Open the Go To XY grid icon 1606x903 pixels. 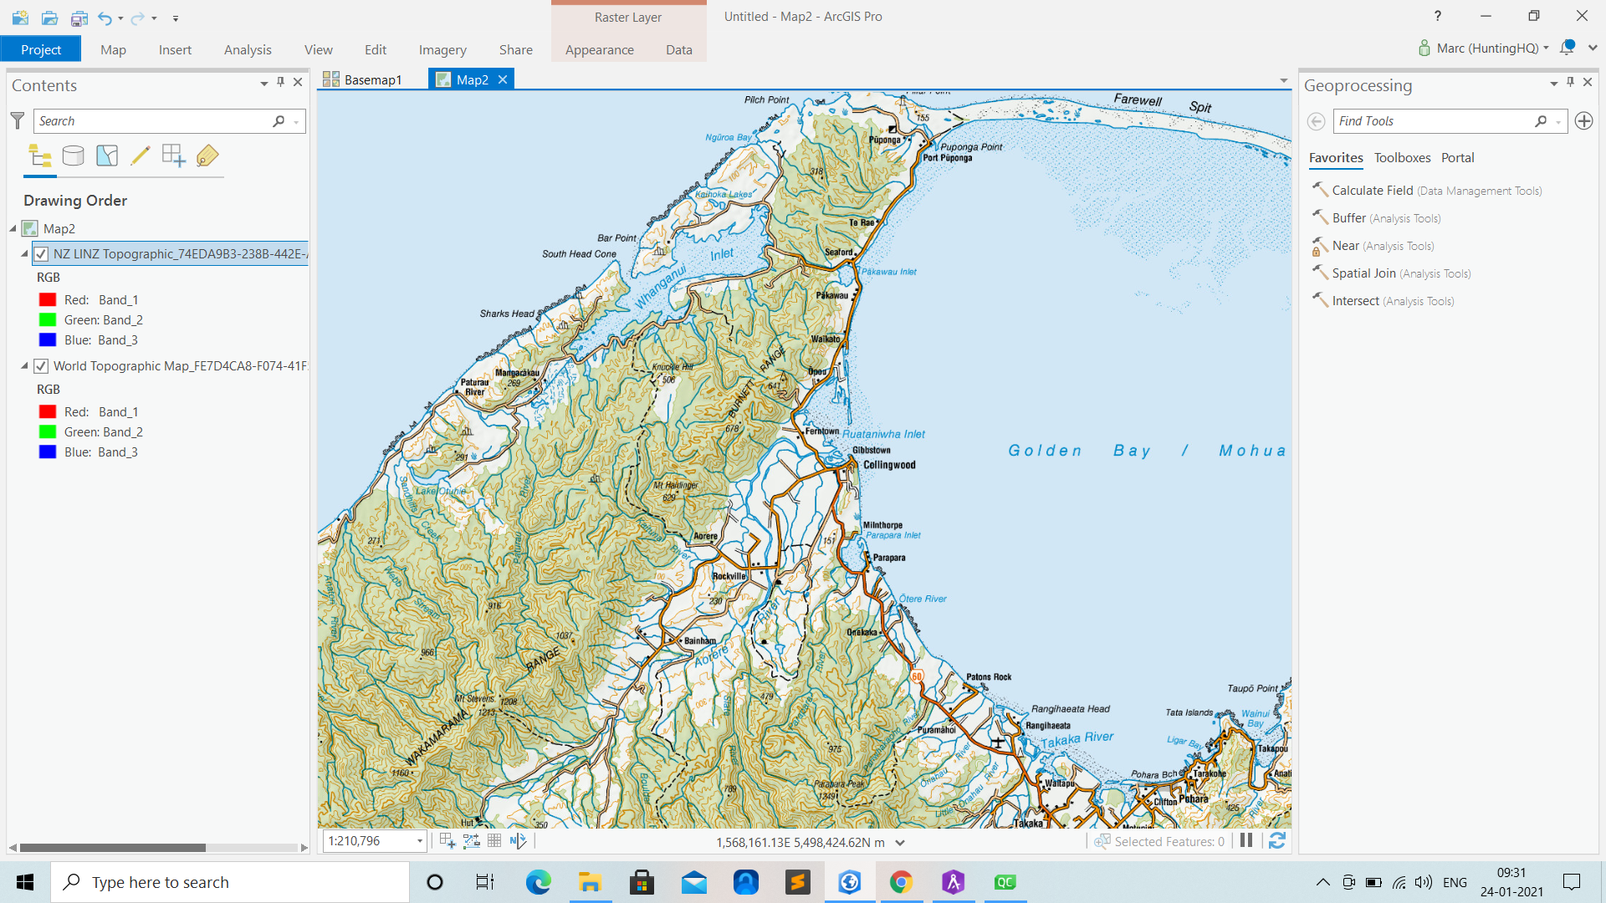click(x=494, y=840)
